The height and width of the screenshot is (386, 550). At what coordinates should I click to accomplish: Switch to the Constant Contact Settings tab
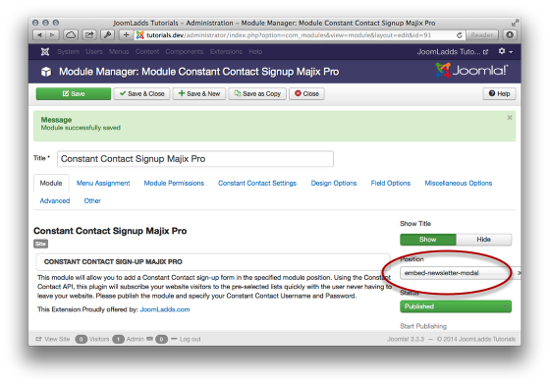[257, 183]
